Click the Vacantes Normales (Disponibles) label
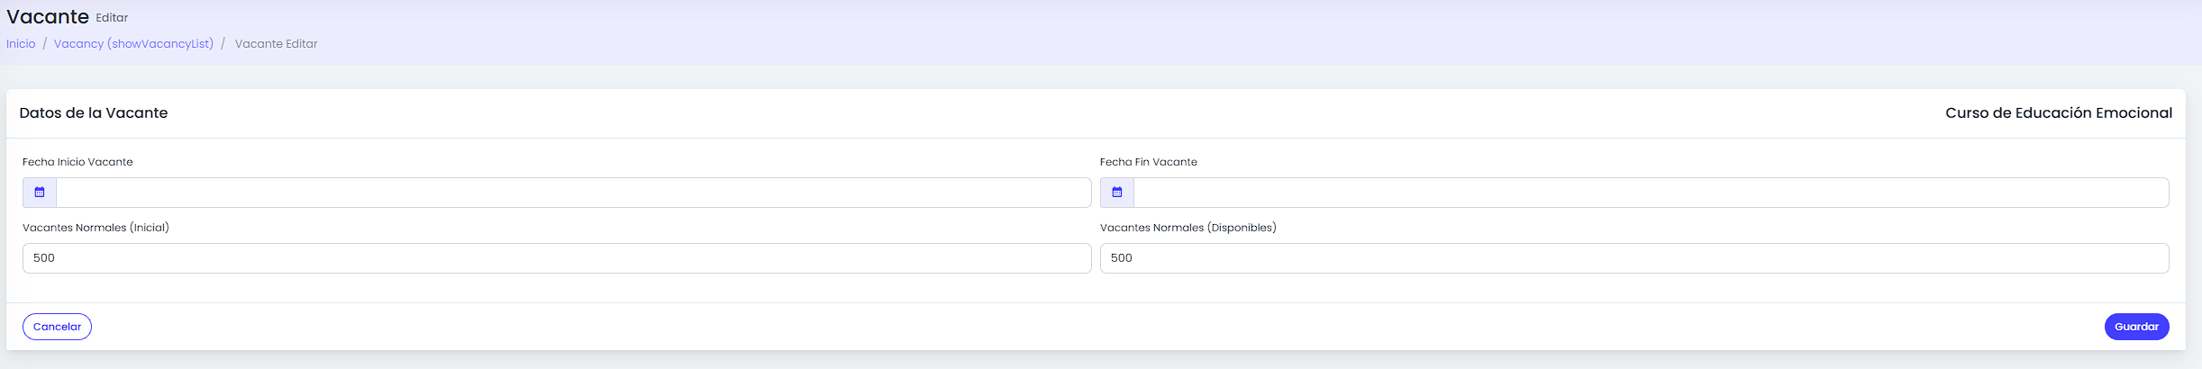The height and width of the screenshot is (369, 2202). point(1188,228)
